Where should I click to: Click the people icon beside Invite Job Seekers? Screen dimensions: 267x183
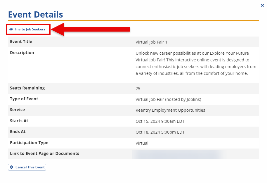(11, 29)
